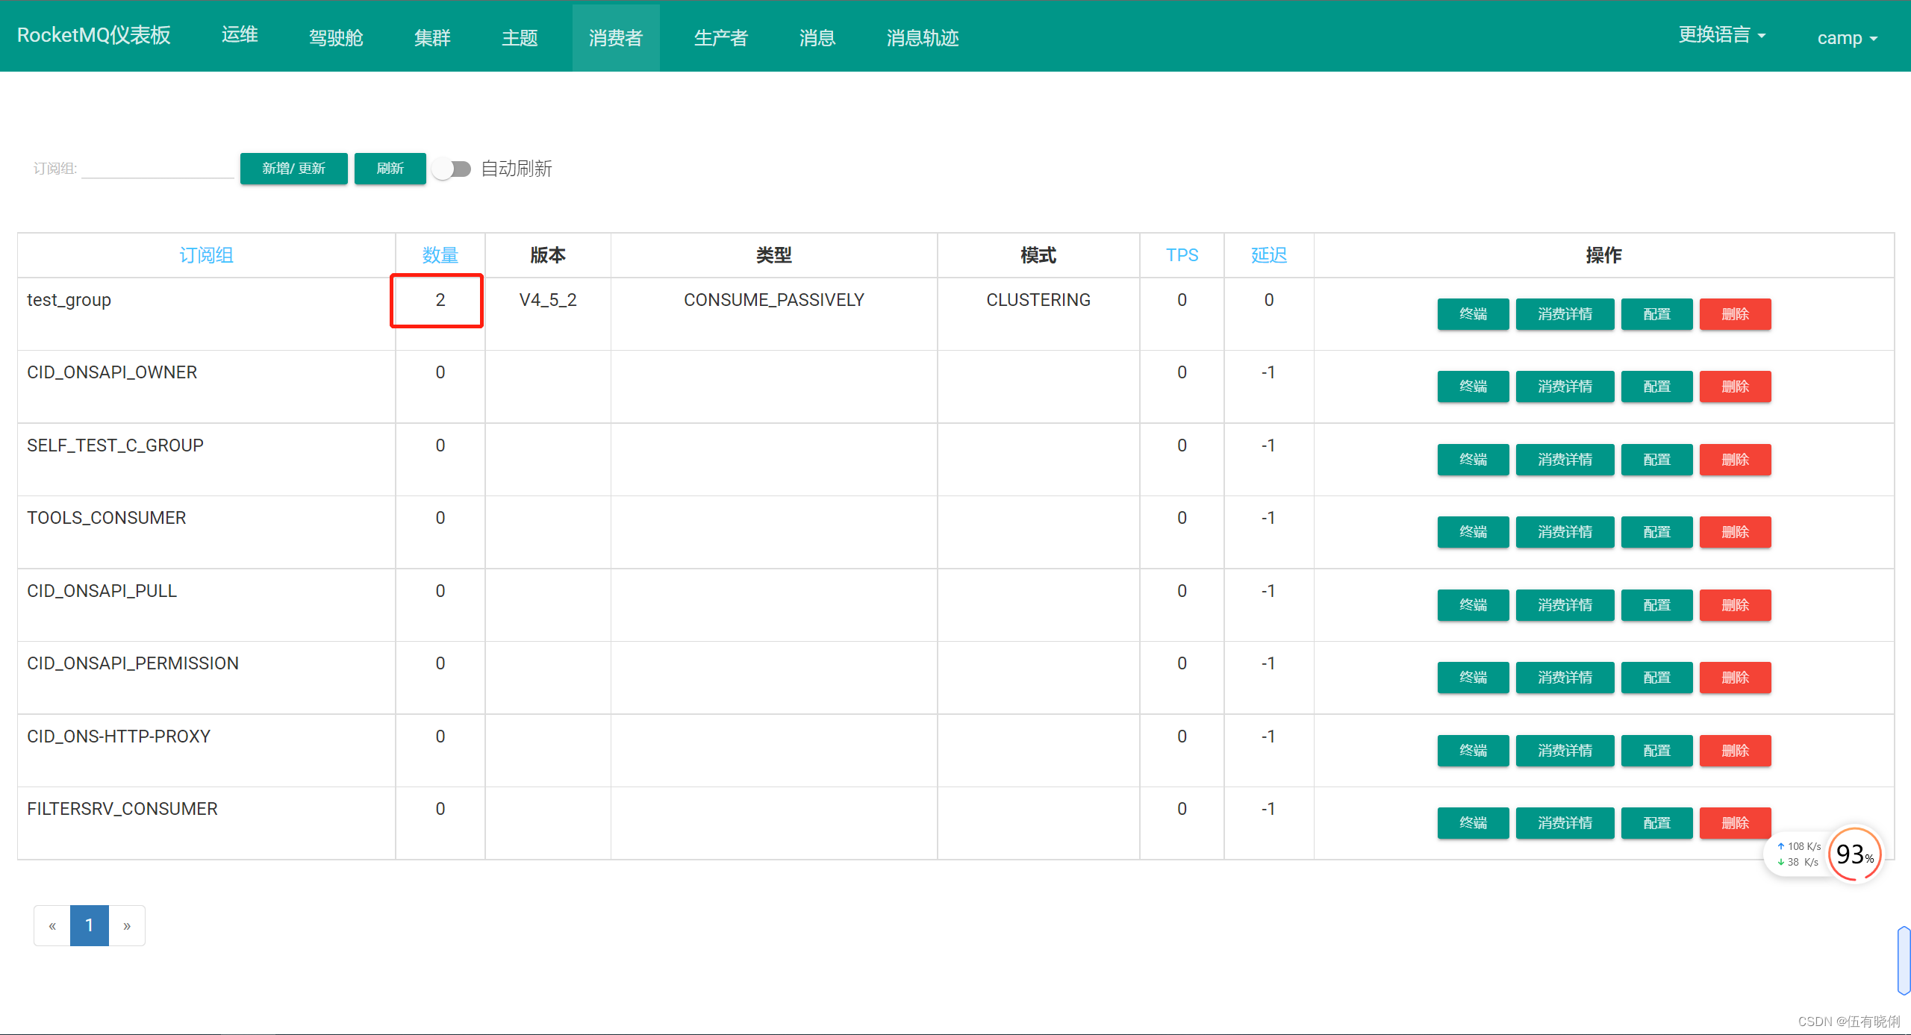Open 配置 for test_group

pyautogui.click(x=1656, y=314)
